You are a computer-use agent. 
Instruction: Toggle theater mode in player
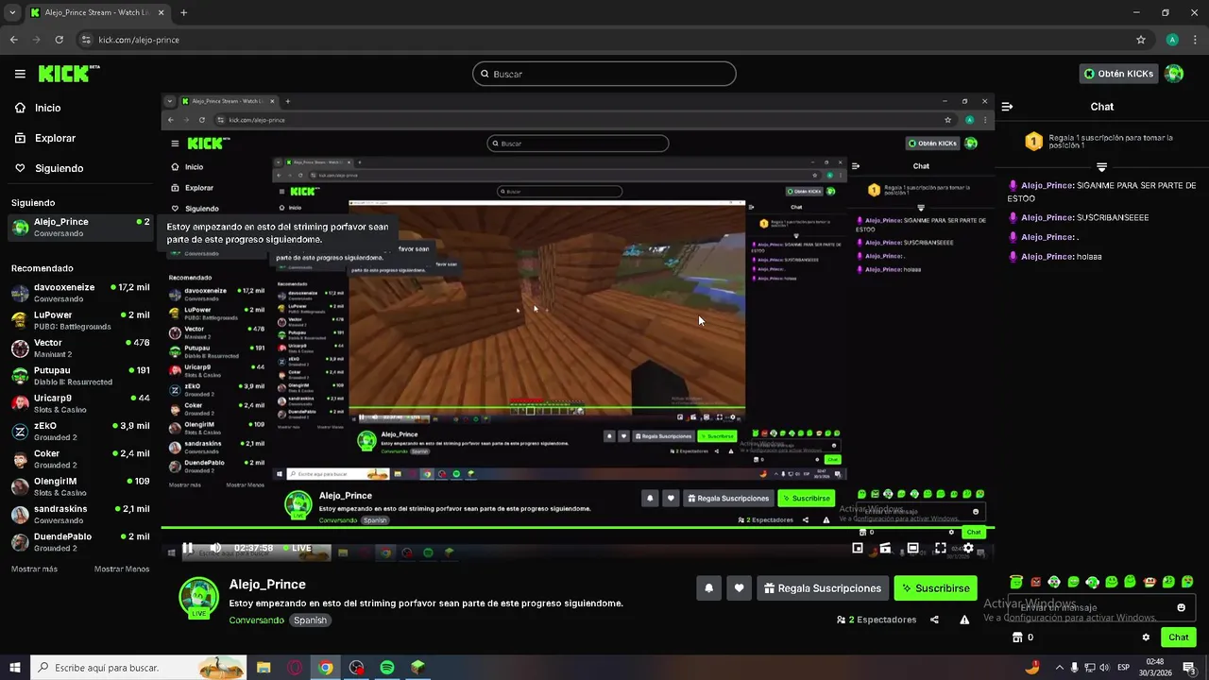pyautogui.click(x=912, y=548)
